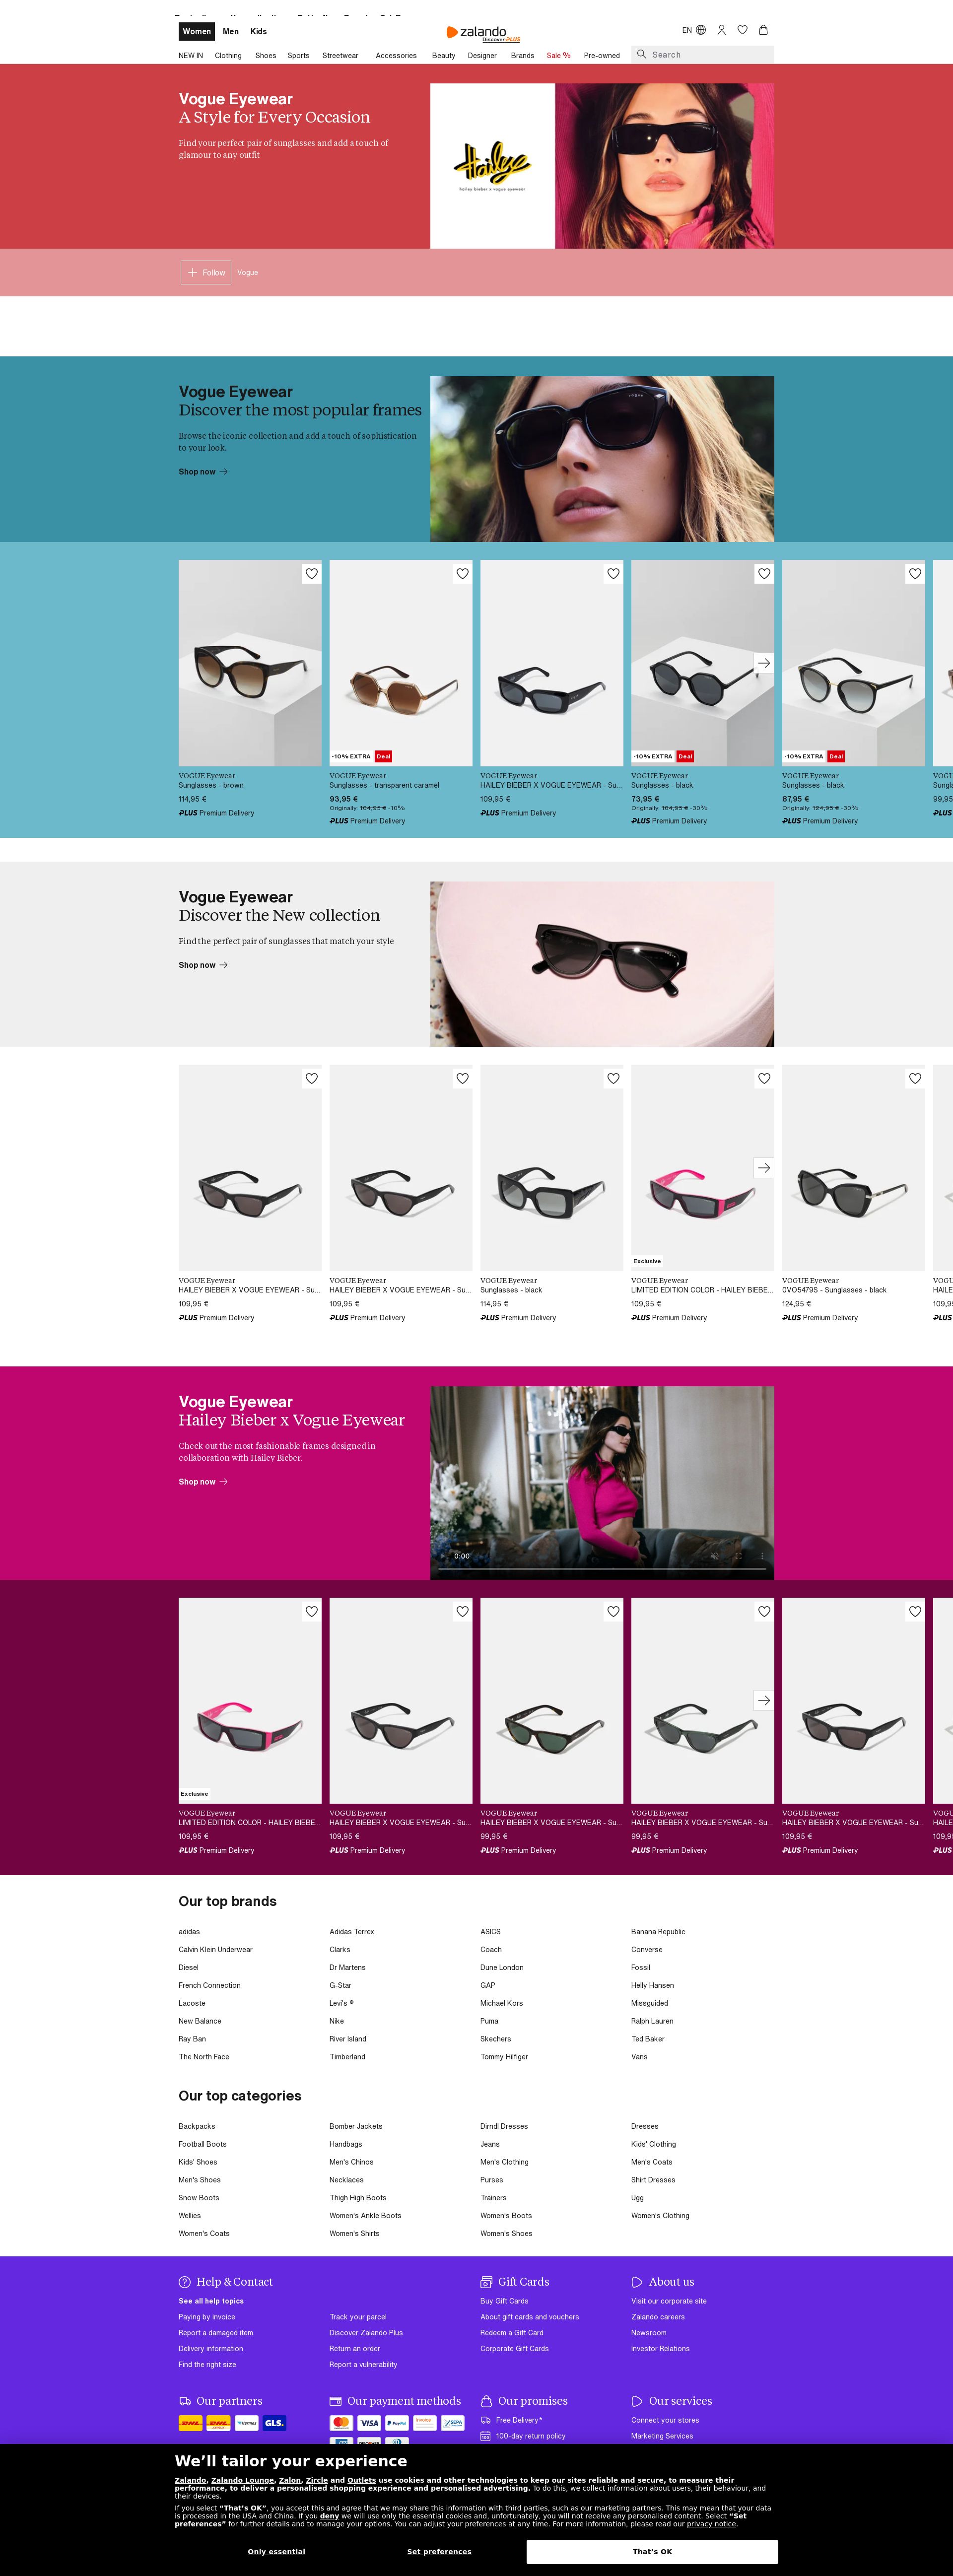The width and height of the screenshot is (953, 2576).
Task: Click the Our services heading icon
Action: coord(637,2401)
